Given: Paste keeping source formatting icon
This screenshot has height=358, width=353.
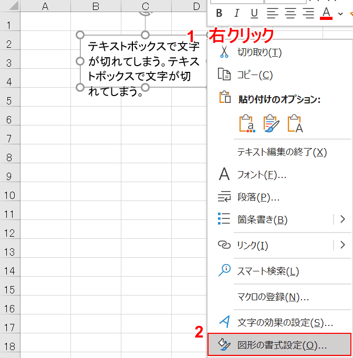Looking at the screenshot, I should click(271, 123).
